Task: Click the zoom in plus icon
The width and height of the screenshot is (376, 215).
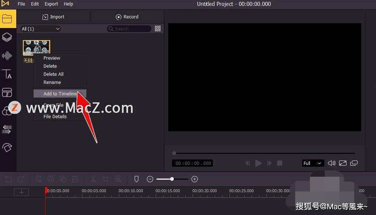Action: pos(195,179)
